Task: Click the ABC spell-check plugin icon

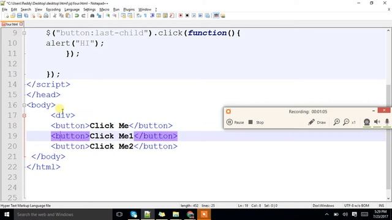Action: (216, 16)
